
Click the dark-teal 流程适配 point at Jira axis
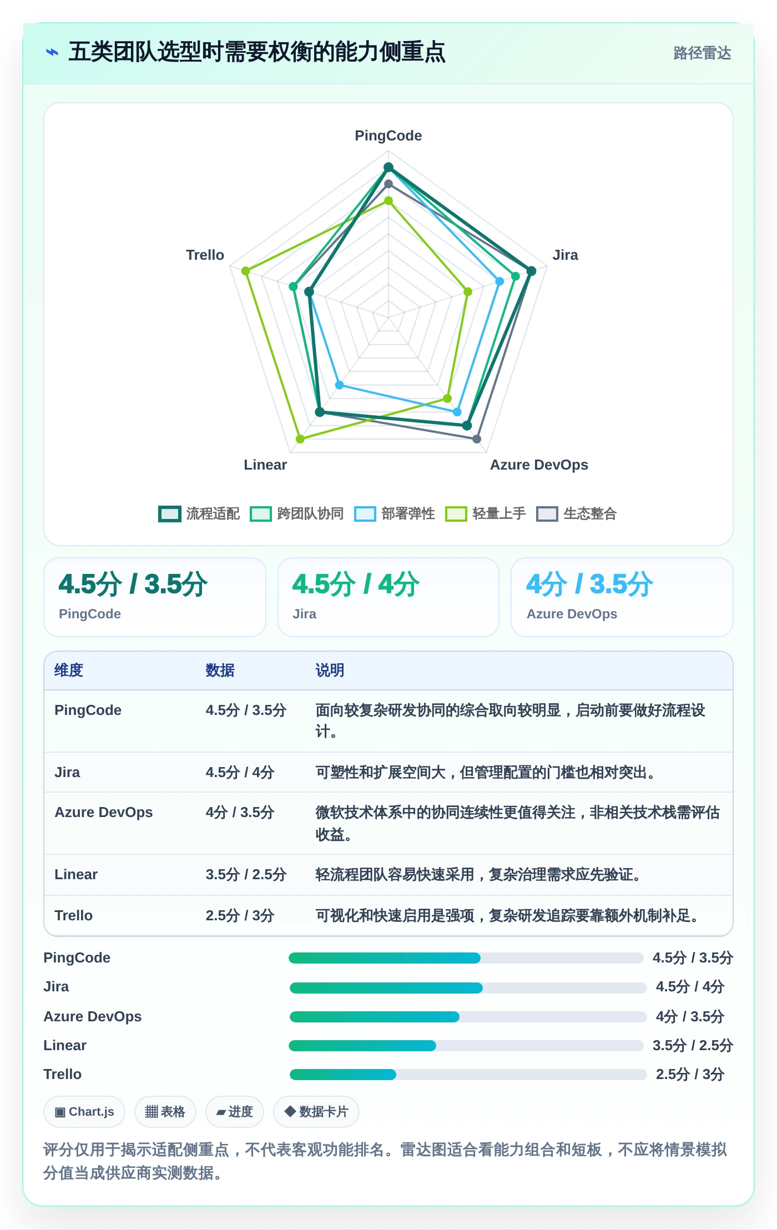pyautogui.click(x=531, y=271)
